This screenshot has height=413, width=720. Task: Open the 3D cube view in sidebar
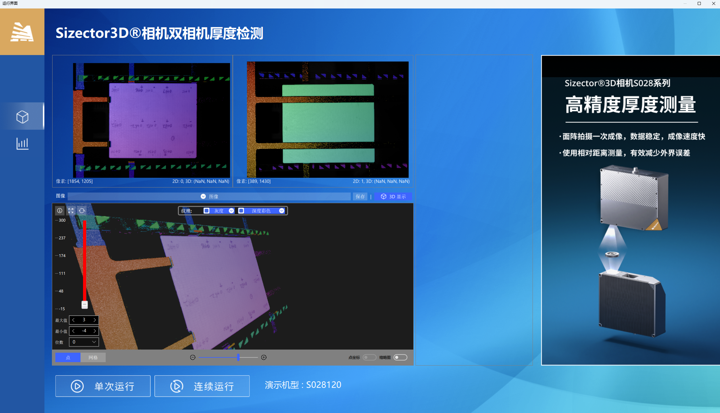coord(22,117)
